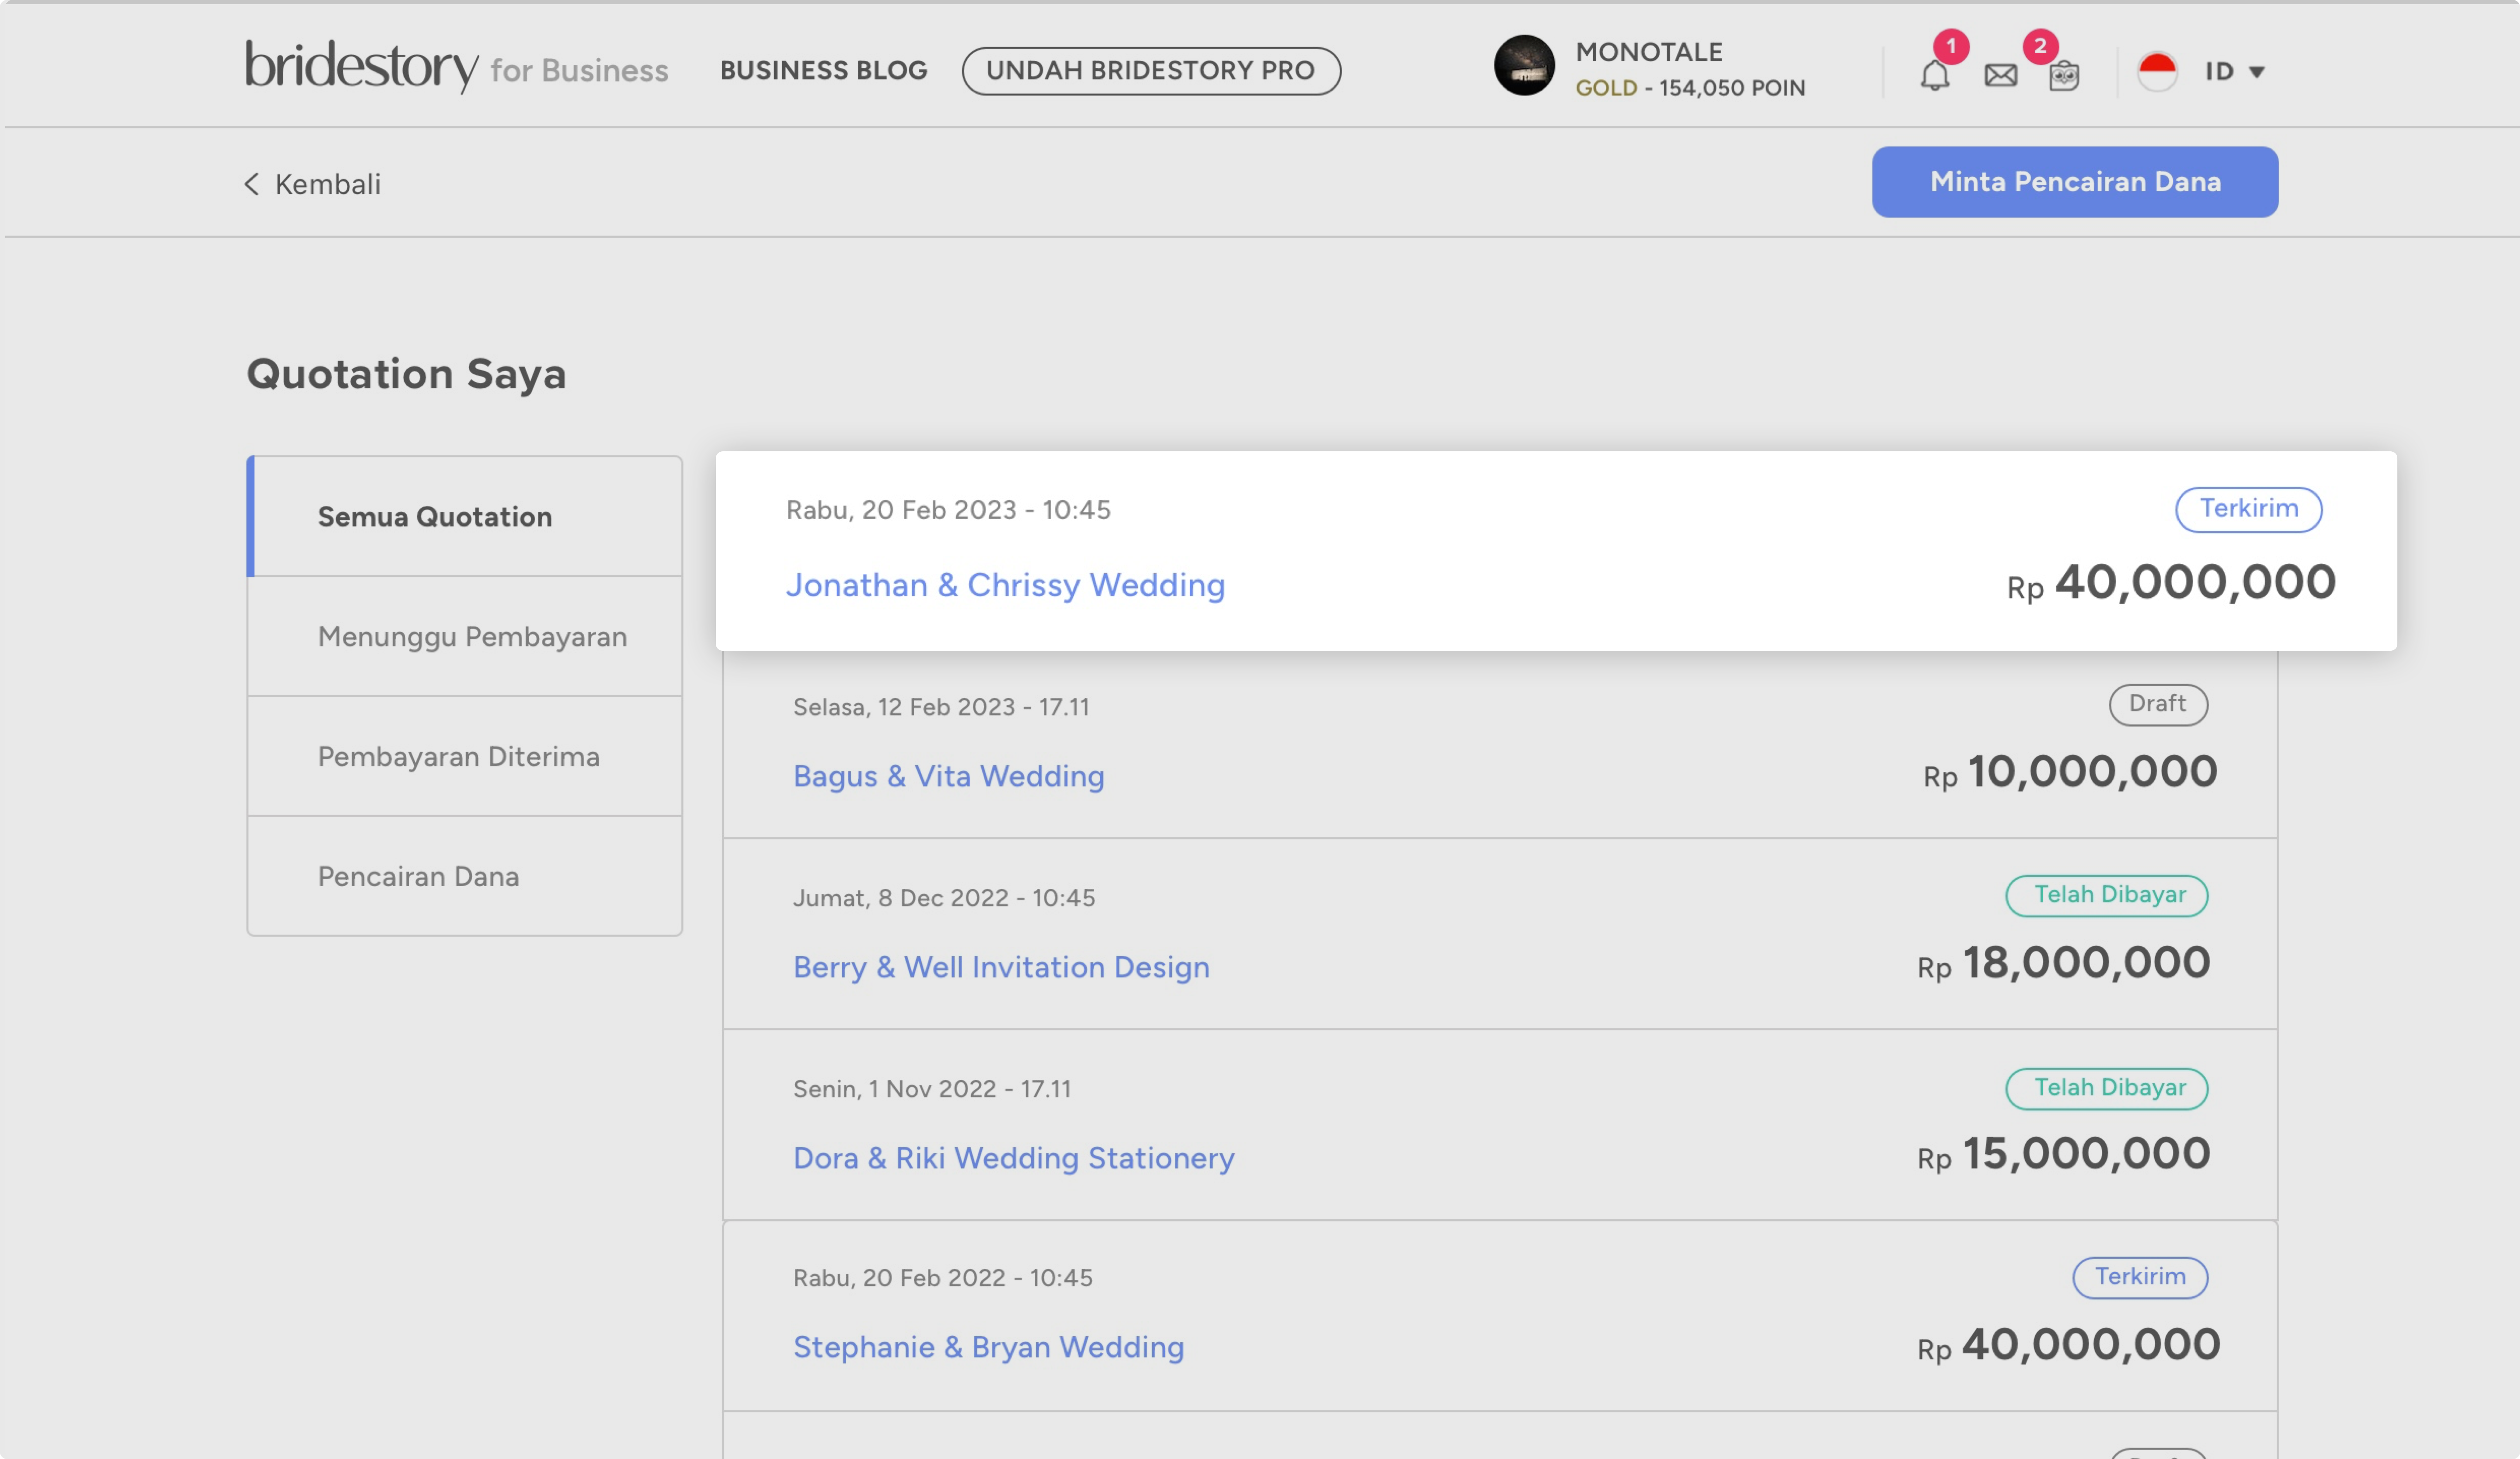2520x1459 pixels.
Task: Click the Bridestory logo
Action: [362, 66]
